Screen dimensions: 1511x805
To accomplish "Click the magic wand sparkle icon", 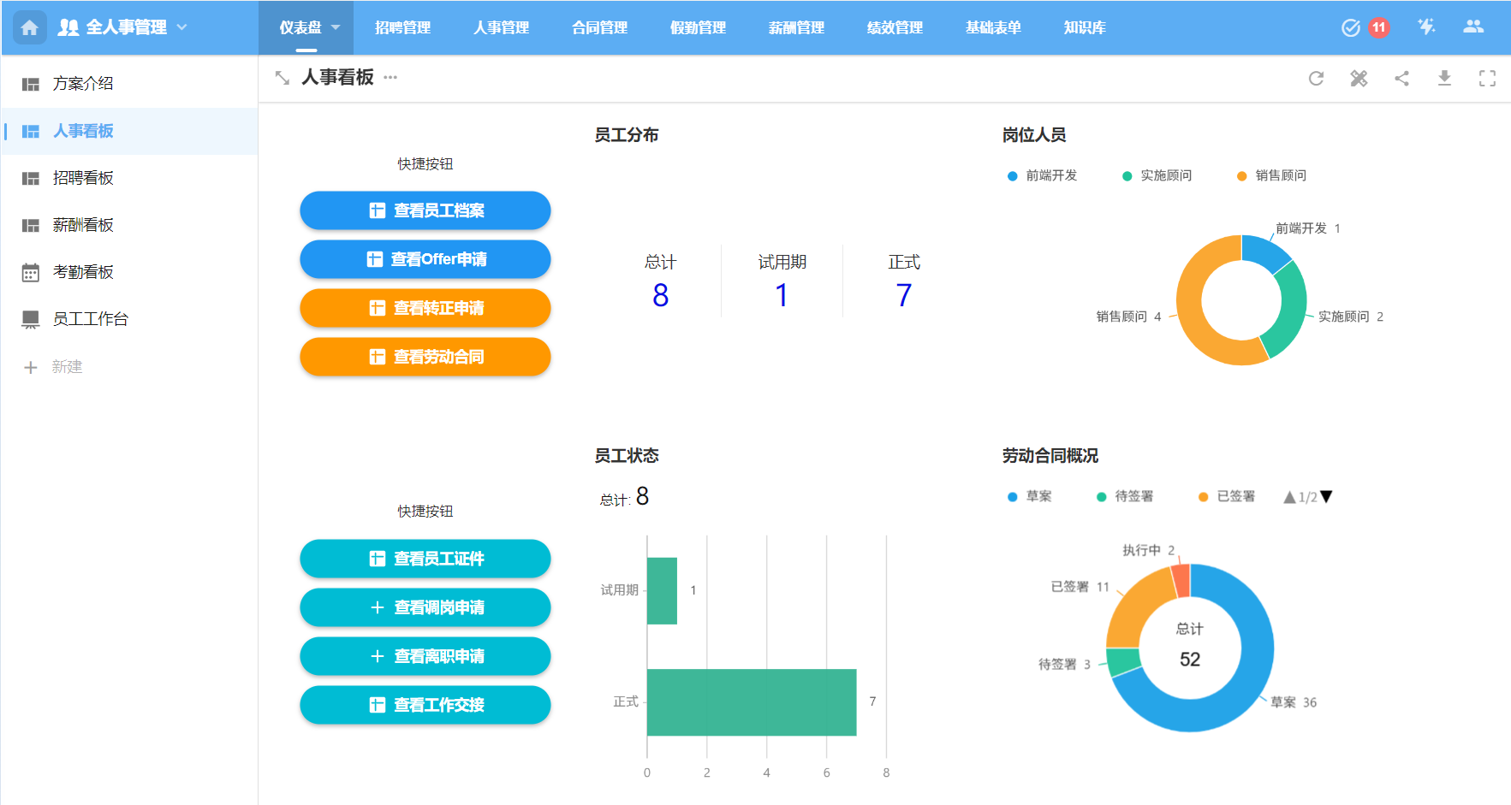I will coord(1426,27).
